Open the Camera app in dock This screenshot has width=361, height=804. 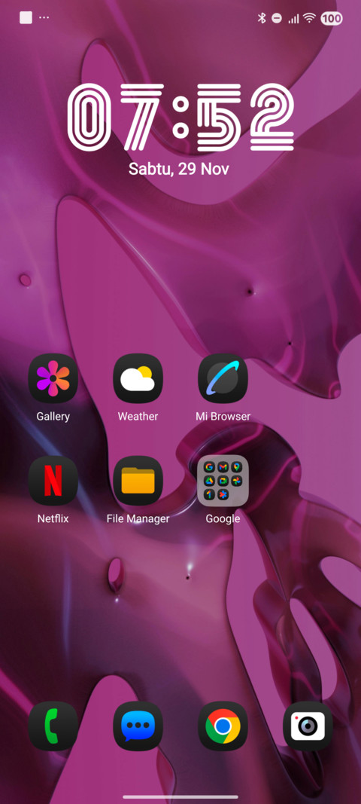click(x=308, y=726)
